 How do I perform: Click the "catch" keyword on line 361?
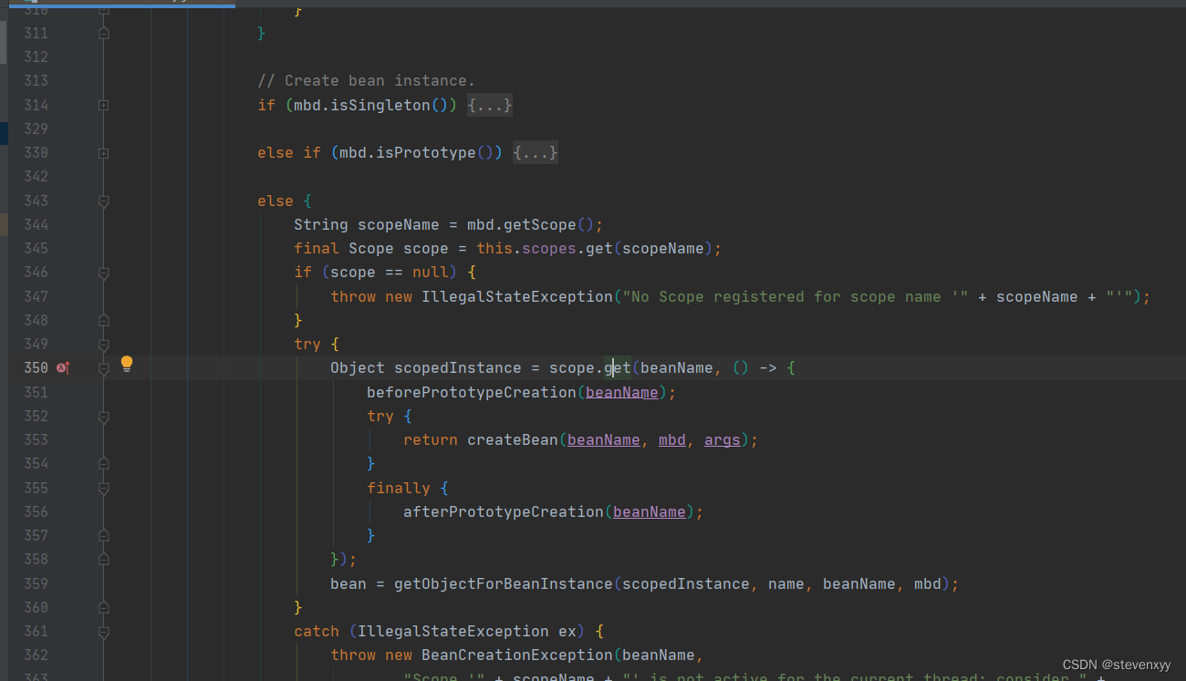(x=317, y=631)
